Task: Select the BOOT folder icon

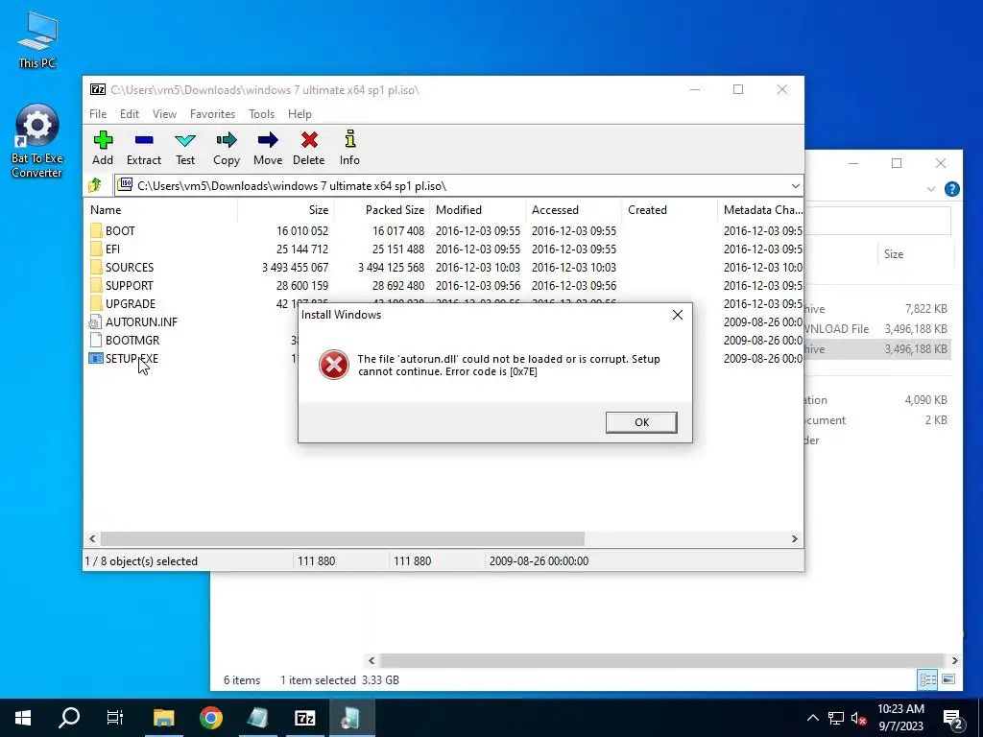Action: click(95, 230)
